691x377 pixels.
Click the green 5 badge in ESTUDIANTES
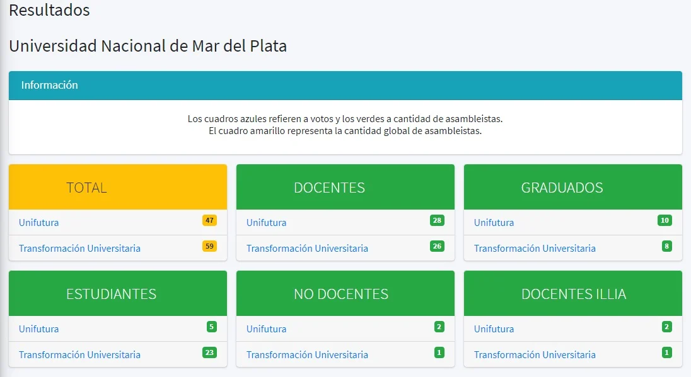pos(212,327)
